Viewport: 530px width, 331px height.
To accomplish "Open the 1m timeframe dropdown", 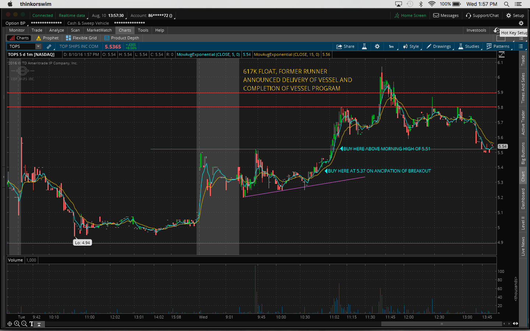I will (x=391, y=46).
